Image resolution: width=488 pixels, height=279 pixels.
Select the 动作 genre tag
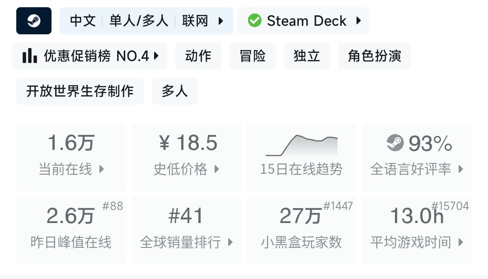[x=198, y=56]
